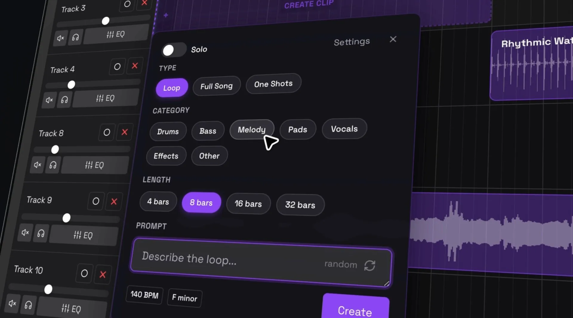Open EQ for Track 4
This screenshot has width=573, height=318.
point(106,98)
